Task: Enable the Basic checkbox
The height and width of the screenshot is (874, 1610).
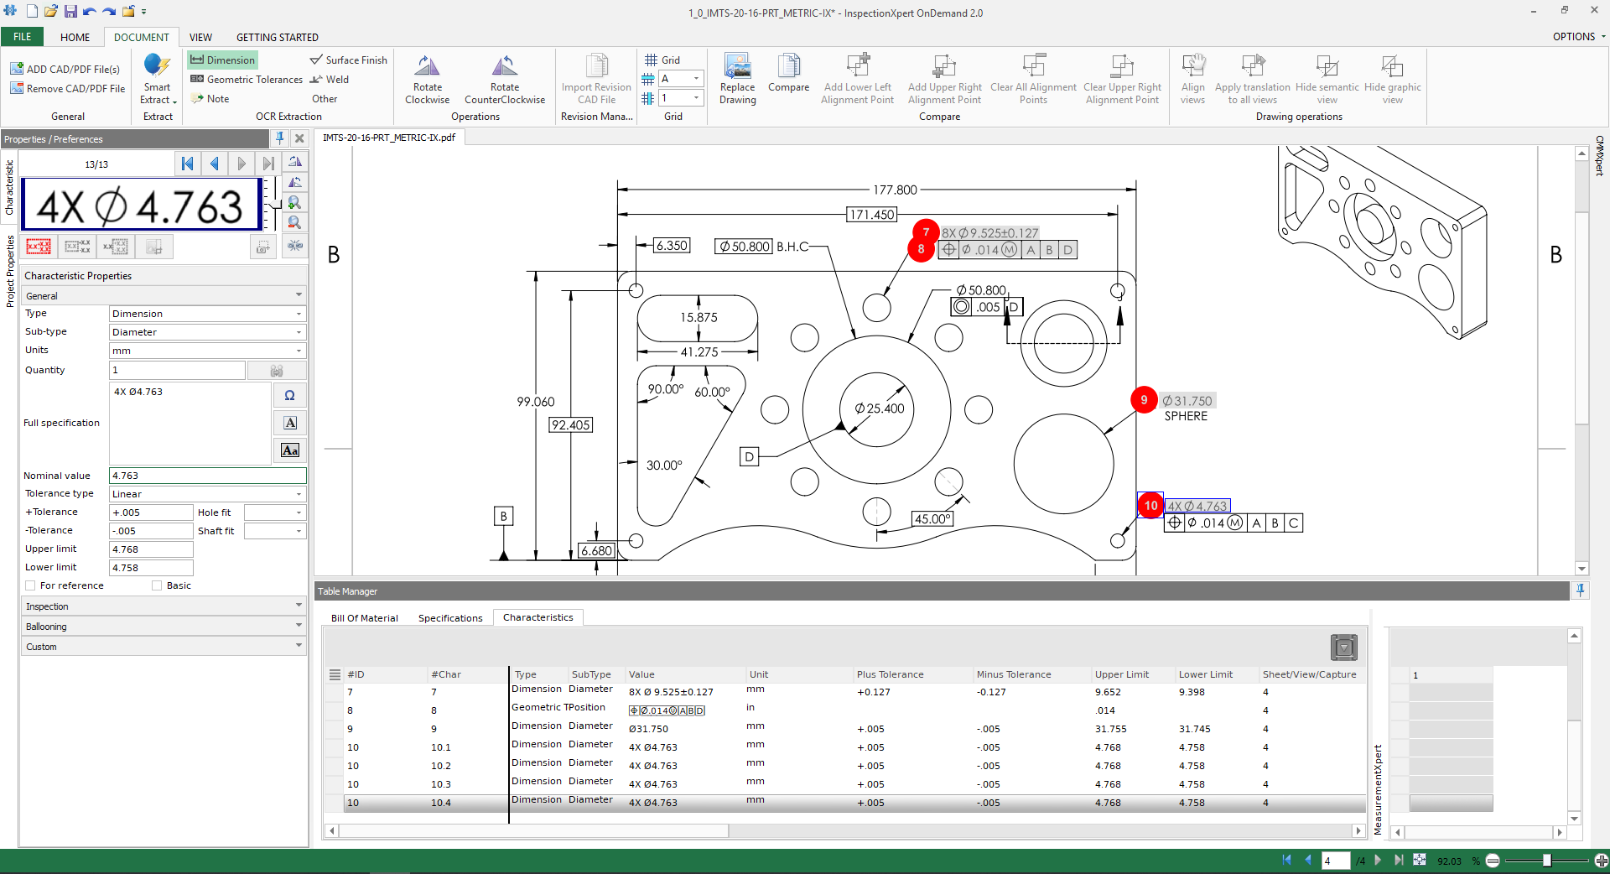Action: tap(157, 585)
